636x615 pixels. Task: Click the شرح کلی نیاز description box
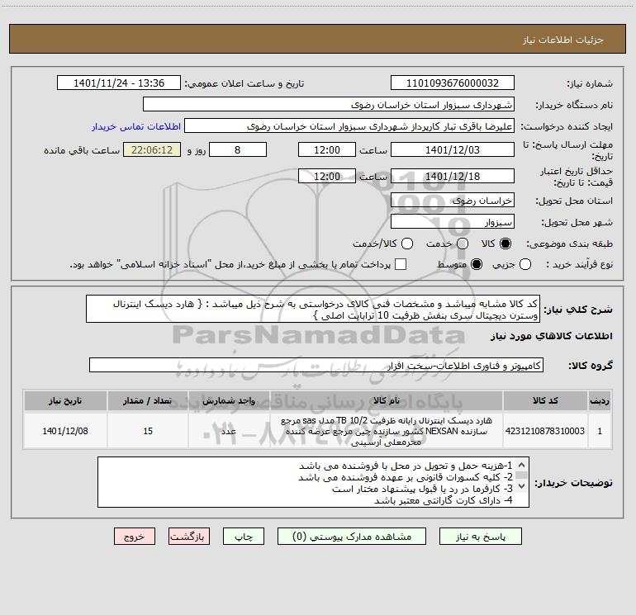313,309
